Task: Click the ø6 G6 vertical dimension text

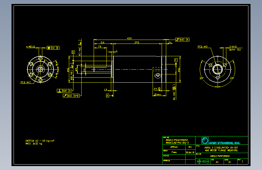Action: coord(174,92)
